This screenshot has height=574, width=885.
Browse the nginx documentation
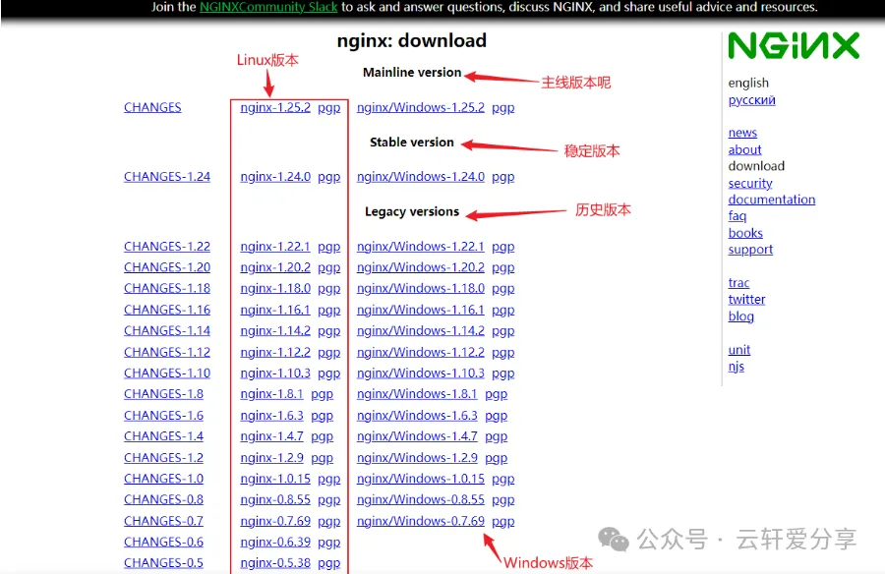coord(771,200)
